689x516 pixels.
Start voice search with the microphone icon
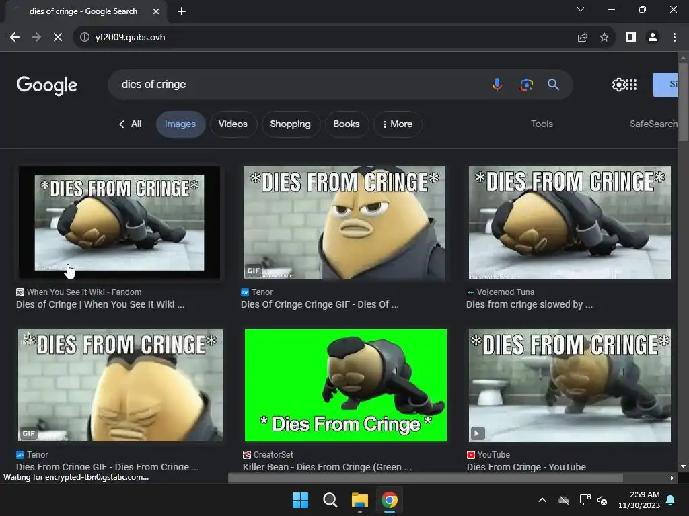click(497, 84)
